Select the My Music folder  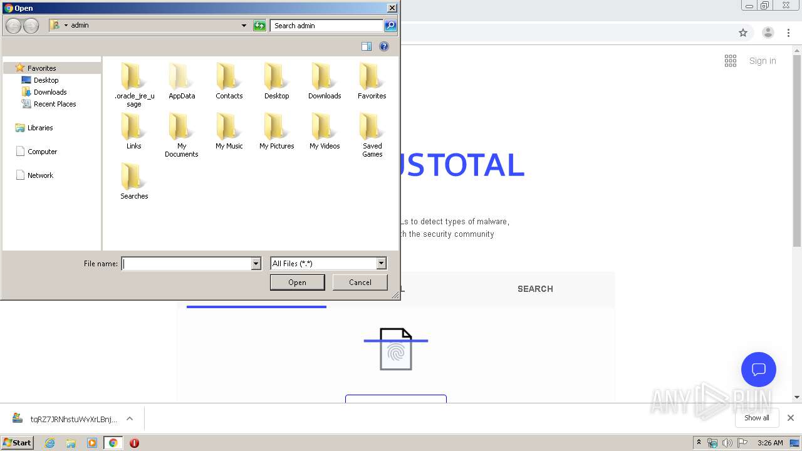pyautogui.click(x=229, y=131)
